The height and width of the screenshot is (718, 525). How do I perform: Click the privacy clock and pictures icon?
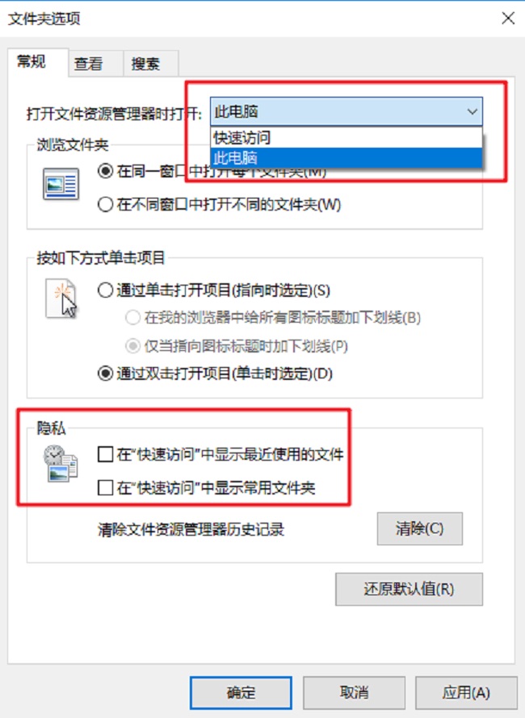(x=61, y=463)
